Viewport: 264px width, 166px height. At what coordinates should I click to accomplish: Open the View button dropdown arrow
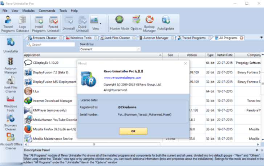pyautogui.click(x=100, y=24)
